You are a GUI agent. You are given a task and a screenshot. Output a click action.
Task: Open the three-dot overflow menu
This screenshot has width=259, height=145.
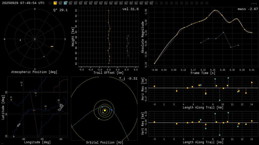[254, 4]
